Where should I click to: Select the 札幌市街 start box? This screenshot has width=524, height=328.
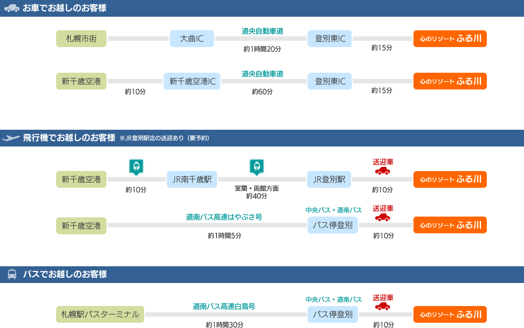click(81, 39)
